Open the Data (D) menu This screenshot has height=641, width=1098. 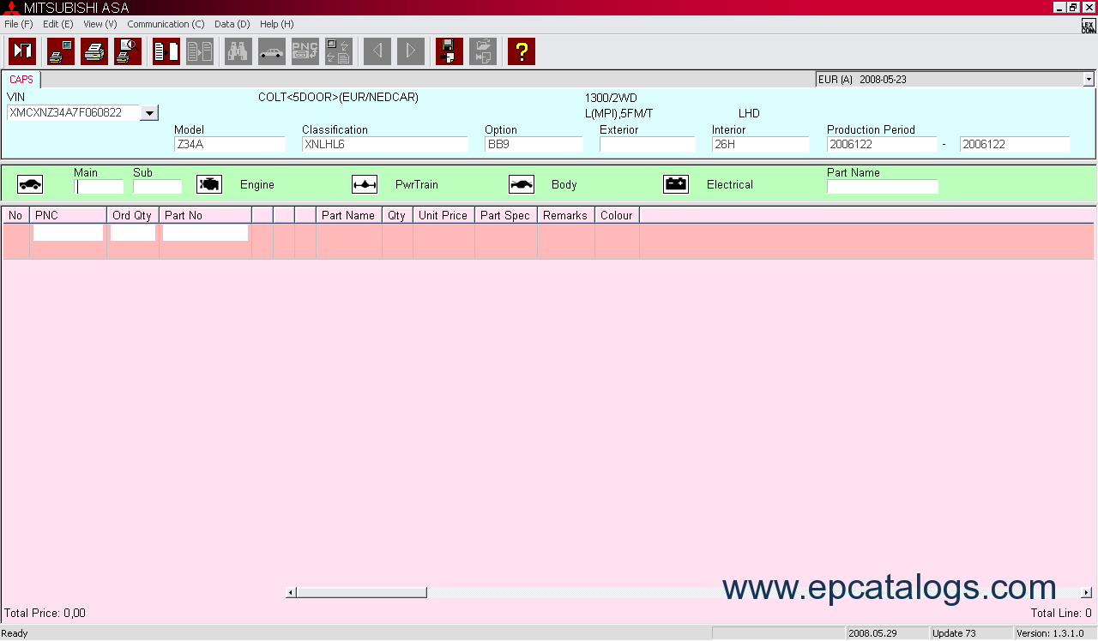pos(232,24)
